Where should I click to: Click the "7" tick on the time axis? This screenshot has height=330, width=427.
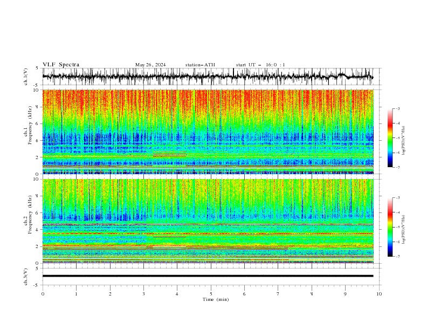click(278, 294)
